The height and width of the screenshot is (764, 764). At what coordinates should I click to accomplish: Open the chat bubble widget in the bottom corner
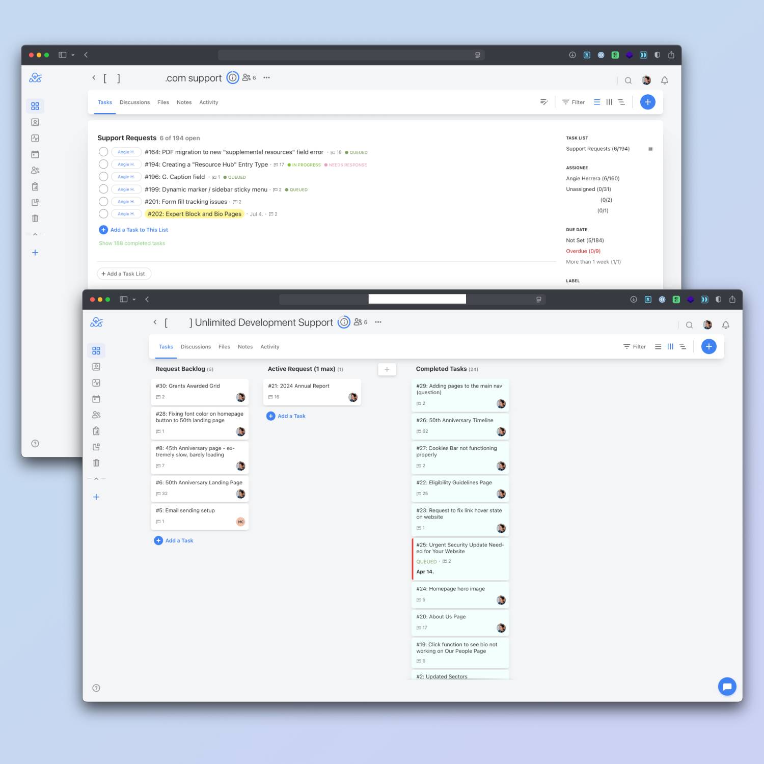point(727,686)
